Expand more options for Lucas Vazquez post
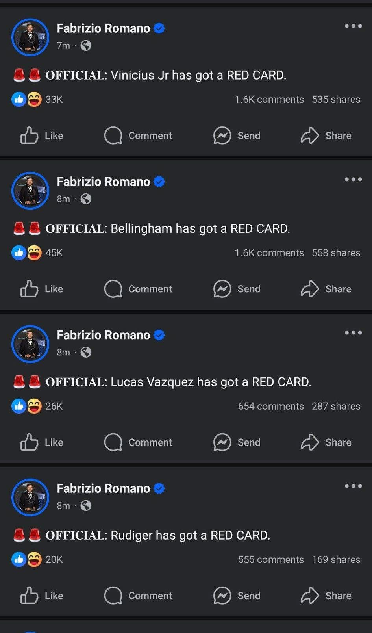The height and width of the screenshot is (633, 372). pyautogui.click(x=353, y=333)
